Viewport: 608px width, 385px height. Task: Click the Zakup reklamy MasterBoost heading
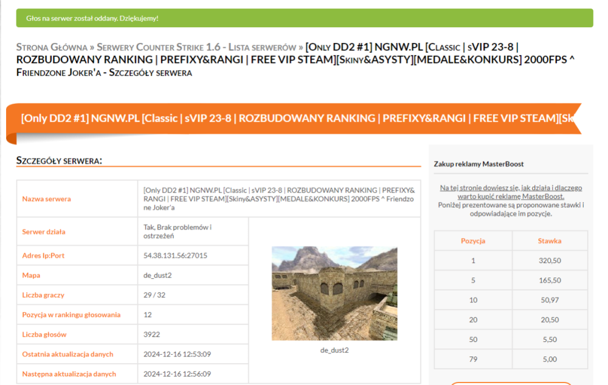click(478, 164)
